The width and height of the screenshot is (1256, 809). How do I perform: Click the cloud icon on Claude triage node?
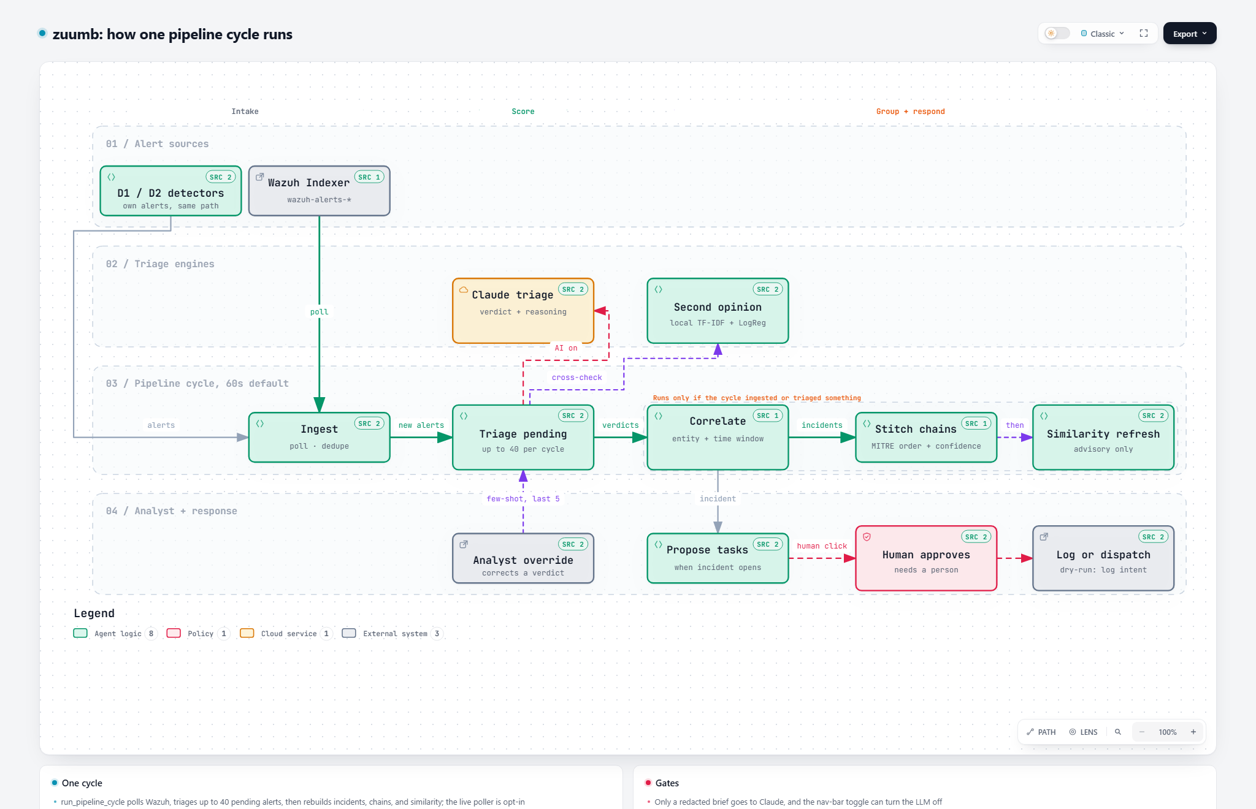pos(464,290)
